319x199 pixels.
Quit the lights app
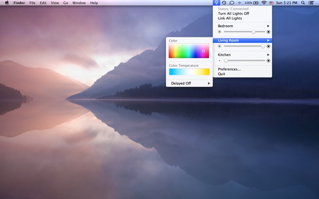click(221, 74)
